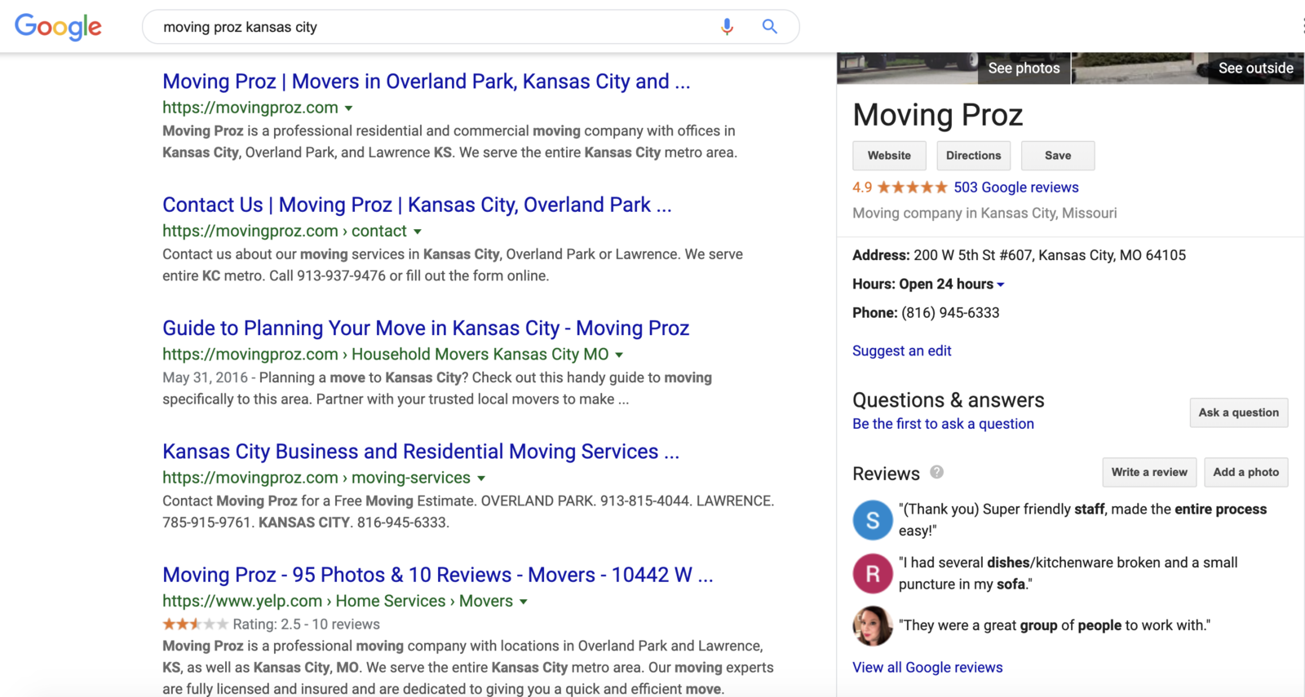Open dropdown arrow beside moving-services URL

pyautogui.click(x=481, y=479)
